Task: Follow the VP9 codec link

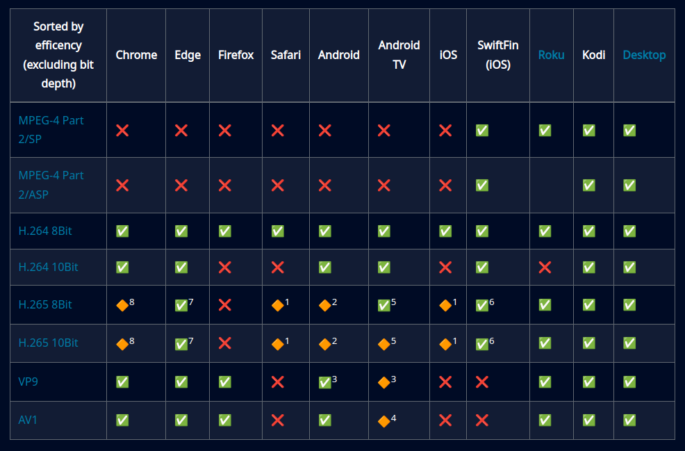Action: (x=28, y=382)
